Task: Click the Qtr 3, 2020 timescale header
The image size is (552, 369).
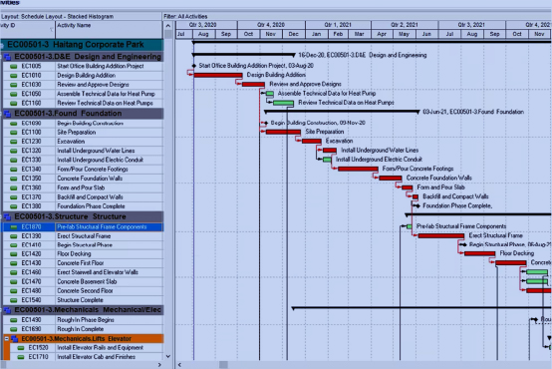Action: coord(206,25)
